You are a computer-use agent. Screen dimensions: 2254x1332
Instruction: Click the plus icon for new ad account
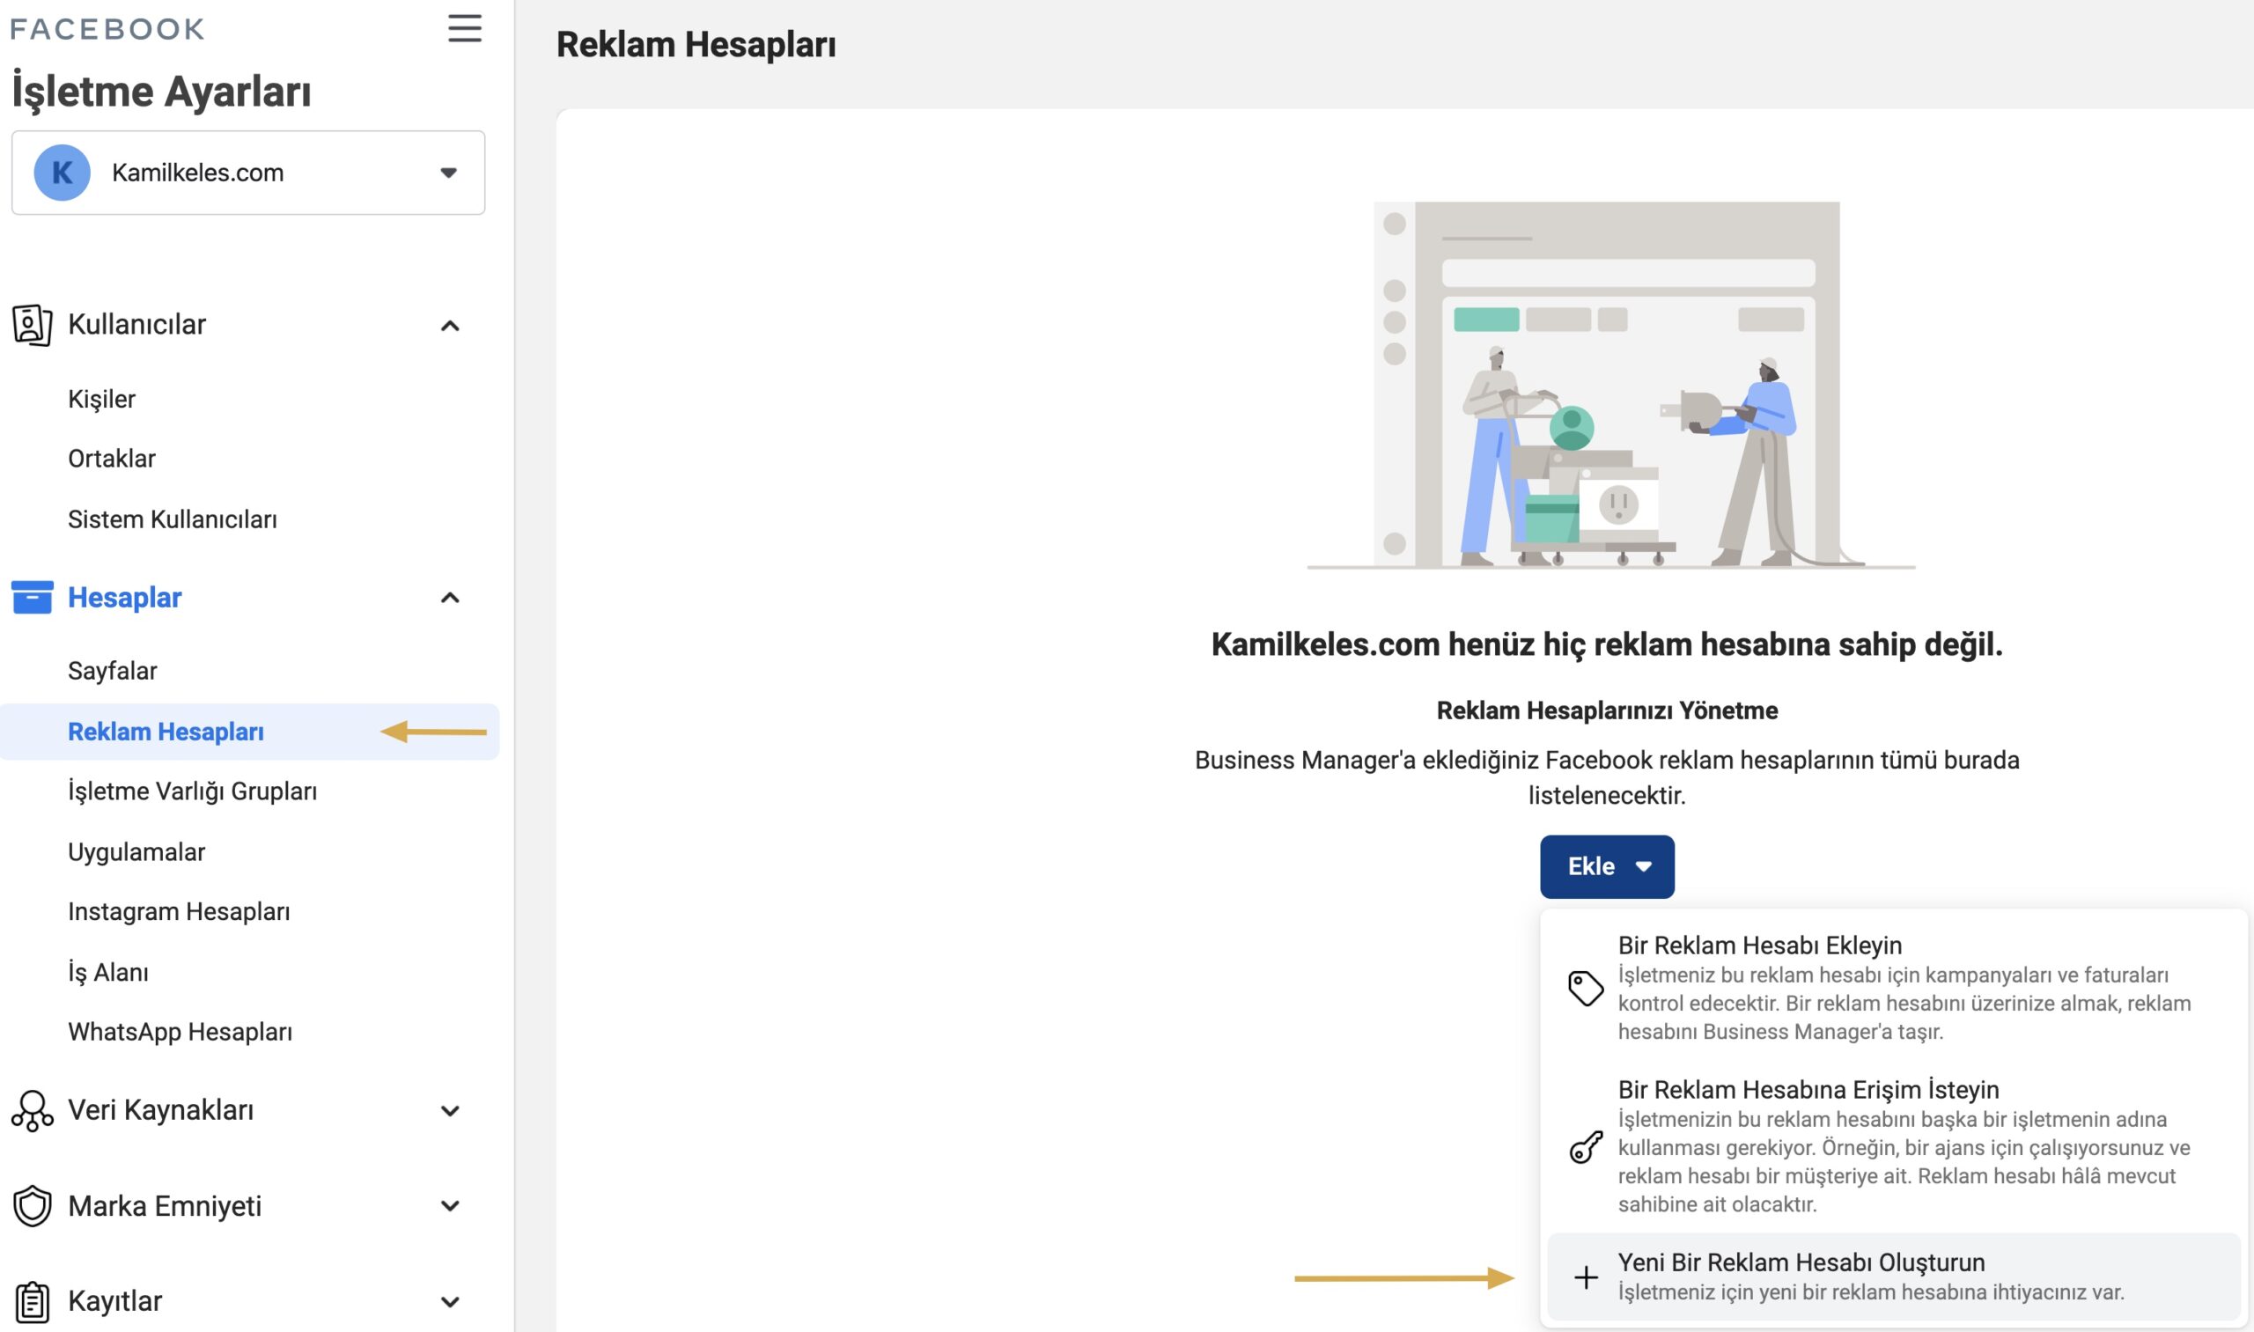click(1585, 1277)
